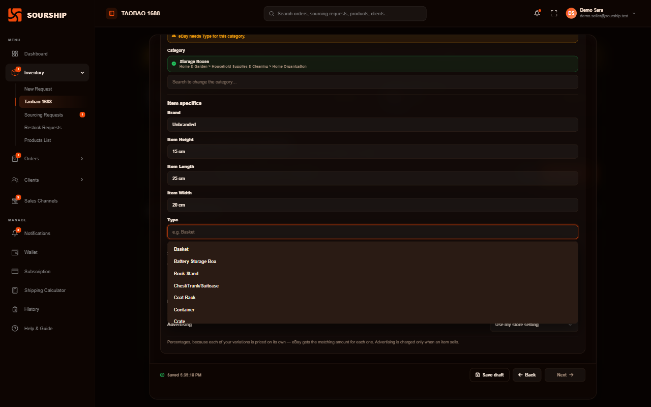Edit the Item Width field

tap(373, 205)
